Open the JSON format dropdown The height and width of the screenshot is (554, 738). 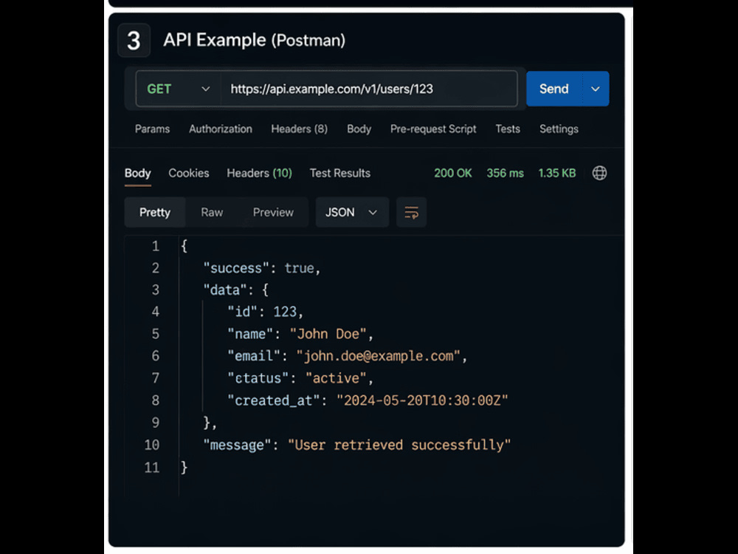352,213
